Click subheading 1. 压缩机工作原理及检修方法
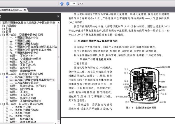This screenshot has width=175, height=124. point(94,59)
